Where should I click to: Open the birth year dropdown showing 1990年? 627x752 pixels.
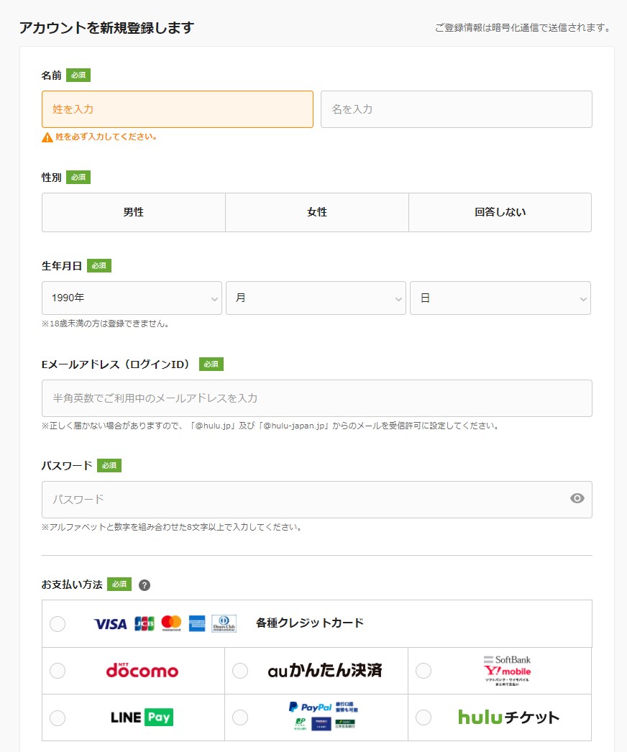click(x=132, y=298)
